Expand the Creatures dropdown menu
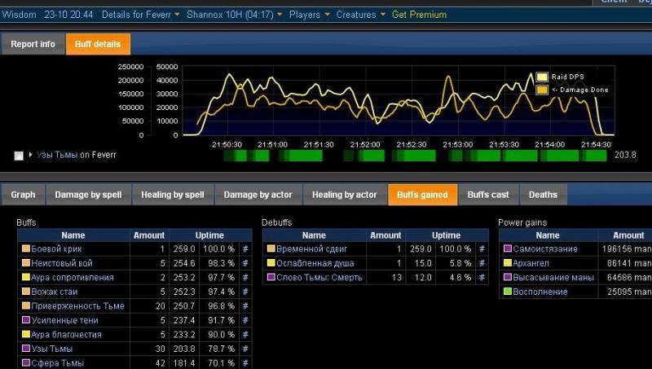 (360, 15)
